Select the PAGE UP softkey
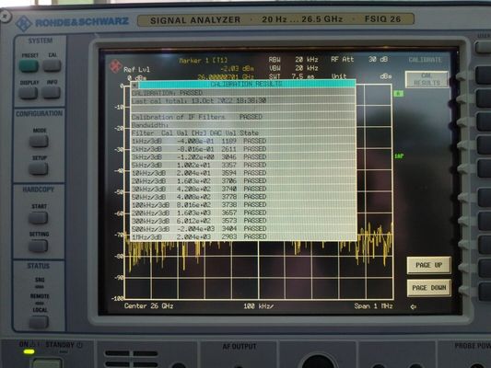The image size is (491, 368). tap(428, 265)
